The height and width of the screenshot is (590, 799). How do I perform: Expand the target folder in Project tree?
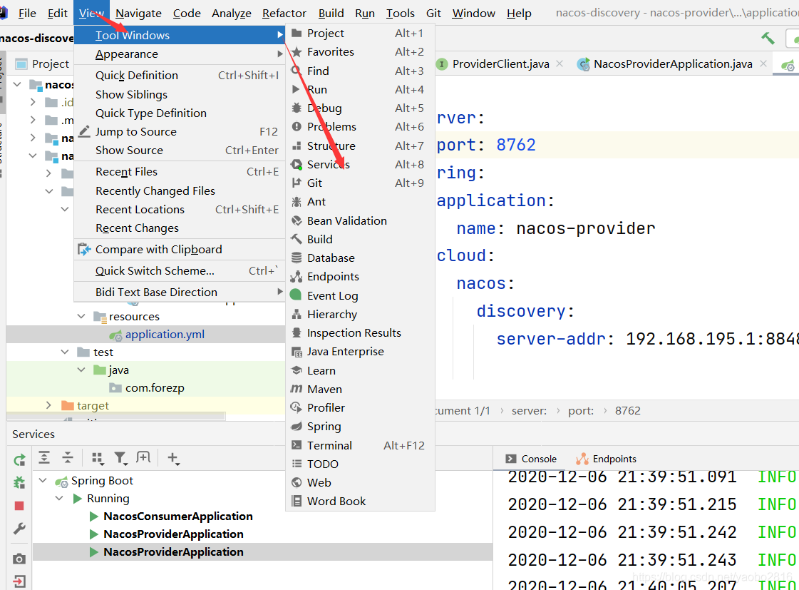(48, 405)
